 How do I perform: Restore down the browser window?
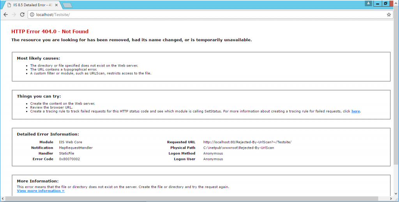(386, 3)
